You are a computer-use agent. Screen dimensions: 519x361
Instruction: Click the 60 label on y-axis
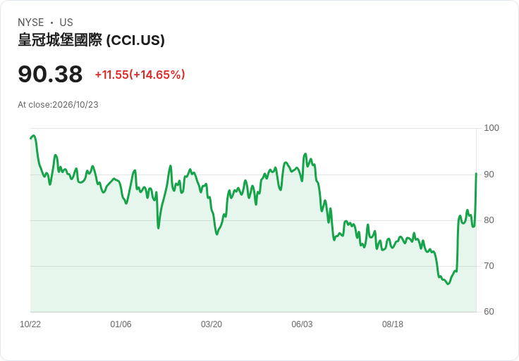pyautogui.click(x=489, y=312)
